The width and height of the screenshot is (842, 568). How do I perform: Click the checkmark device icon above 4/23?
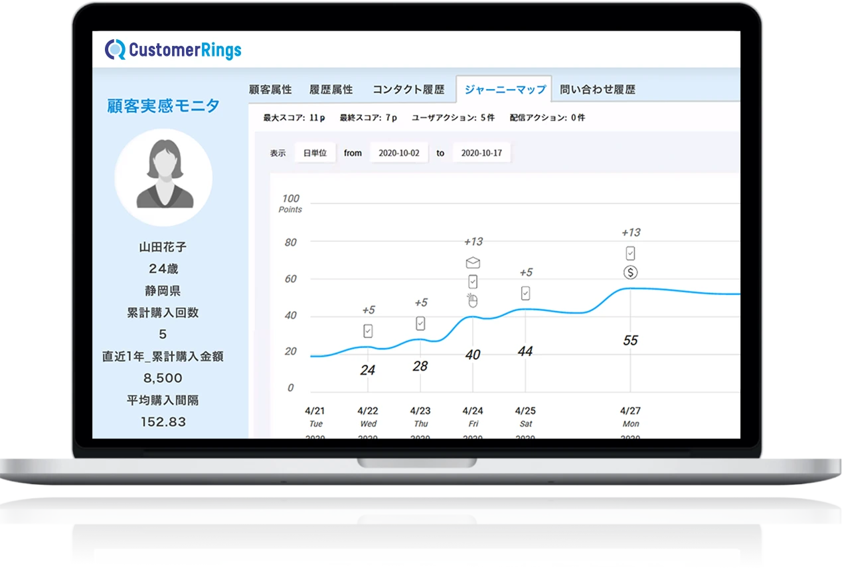[x=420, y=324]
